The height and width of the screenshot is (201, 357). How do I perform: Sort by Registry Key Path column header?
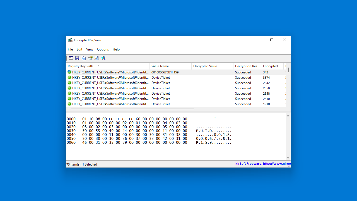point(108,66)
